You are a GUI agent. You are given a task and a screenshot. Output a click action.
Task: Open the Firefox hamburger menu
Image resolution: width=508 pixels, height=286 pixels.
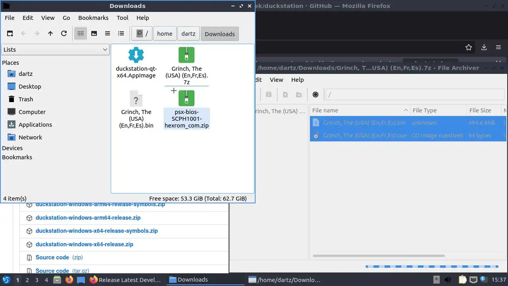point(498,47)
